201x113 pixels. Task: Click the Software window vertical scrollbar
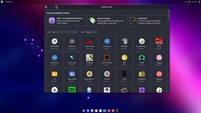point(169,14)
